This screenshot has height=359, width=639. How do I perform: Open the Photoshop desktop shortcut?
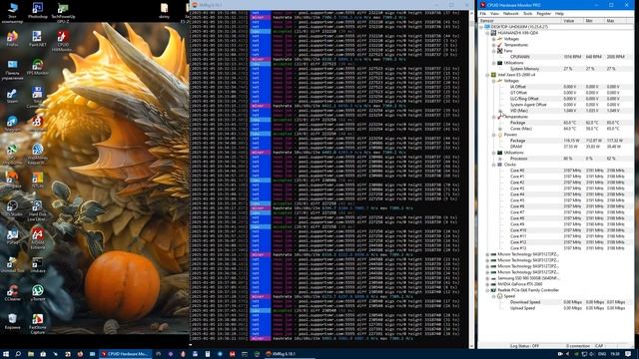[38, 11]
